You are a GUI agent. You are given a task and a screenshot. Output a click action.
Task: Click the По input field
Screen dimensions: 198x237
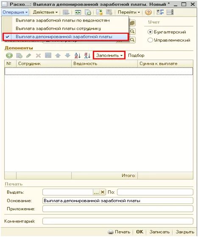click(155, 192)
